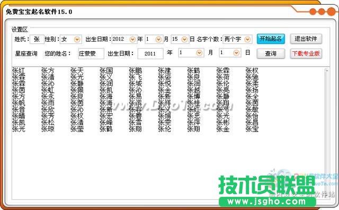Click the birth year field showing 2011

point(150,53)
